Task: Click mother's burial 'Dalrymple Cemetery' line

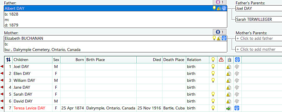Action: [x=43, y=50]
